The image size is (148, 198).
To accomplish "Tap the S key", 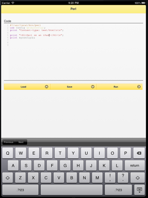I will (26, 165).
